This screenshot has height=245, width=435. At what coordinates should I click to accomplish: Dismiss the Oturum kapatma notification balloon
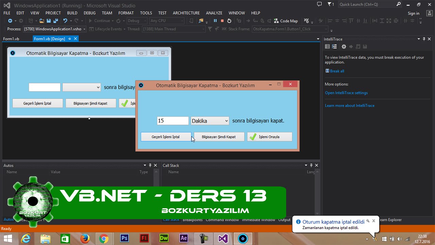tap(373, 221)
